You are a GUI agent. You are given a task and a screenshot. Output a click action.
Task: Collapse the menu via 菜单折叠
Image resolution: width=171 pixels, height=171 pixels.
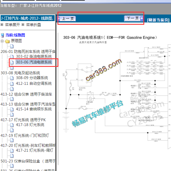click(34, 25)
